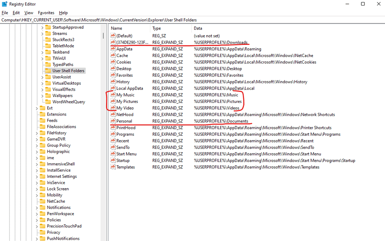Select the TypedPaths key
This screenshot has width=385, height=241.
click(x=63, y=64)
